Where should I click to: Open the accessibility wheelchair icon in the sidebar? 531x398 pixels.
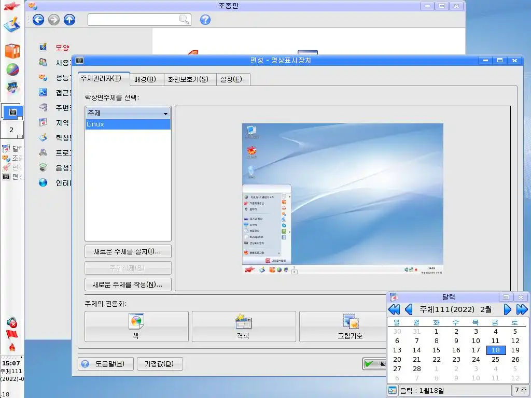tap(43, 92)
